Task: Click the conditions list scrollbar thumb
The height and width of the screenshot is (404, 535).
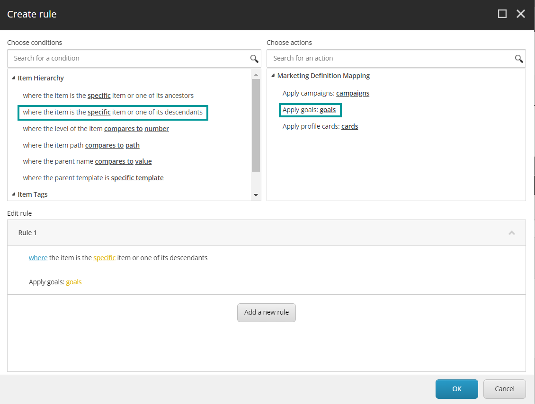Action: coord(256,125)
